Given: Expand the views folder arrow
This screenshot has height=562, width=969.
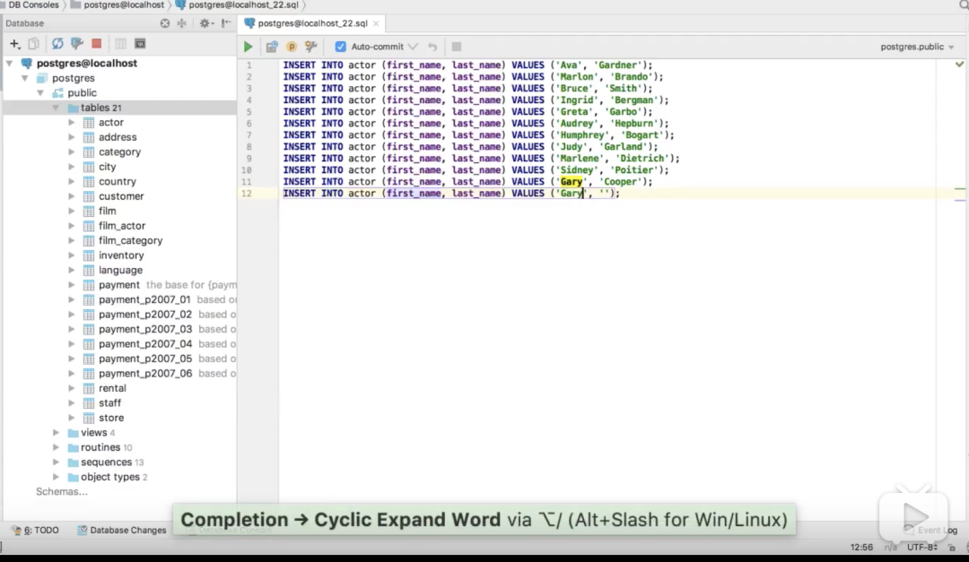Looking at the screenshot, I should tap(56, 432).
